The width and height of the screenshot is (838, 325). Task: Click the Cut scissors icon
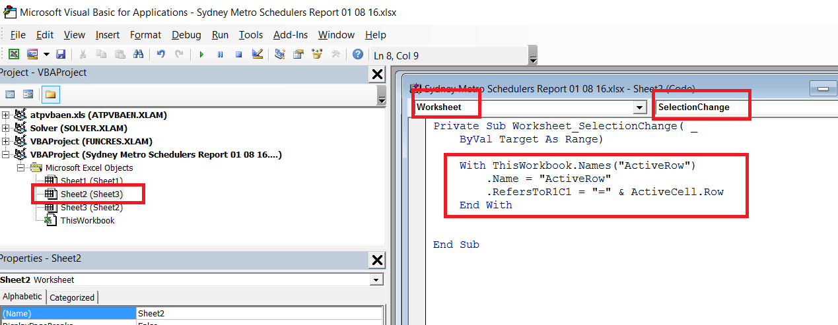click(83, 54)
